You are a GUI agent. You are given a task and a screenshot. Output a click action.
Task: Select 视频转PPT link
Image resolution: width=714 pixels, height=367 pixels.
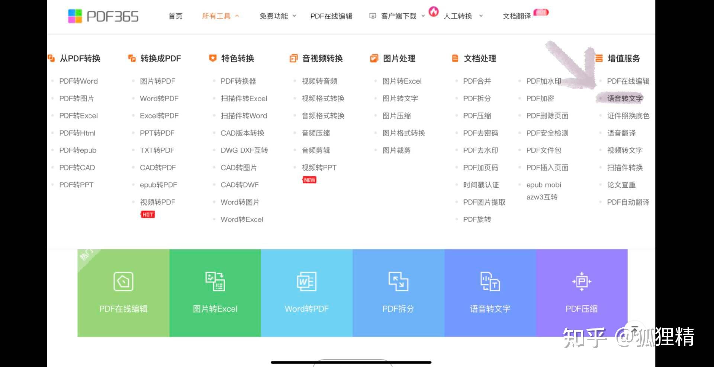pos(319,167)
